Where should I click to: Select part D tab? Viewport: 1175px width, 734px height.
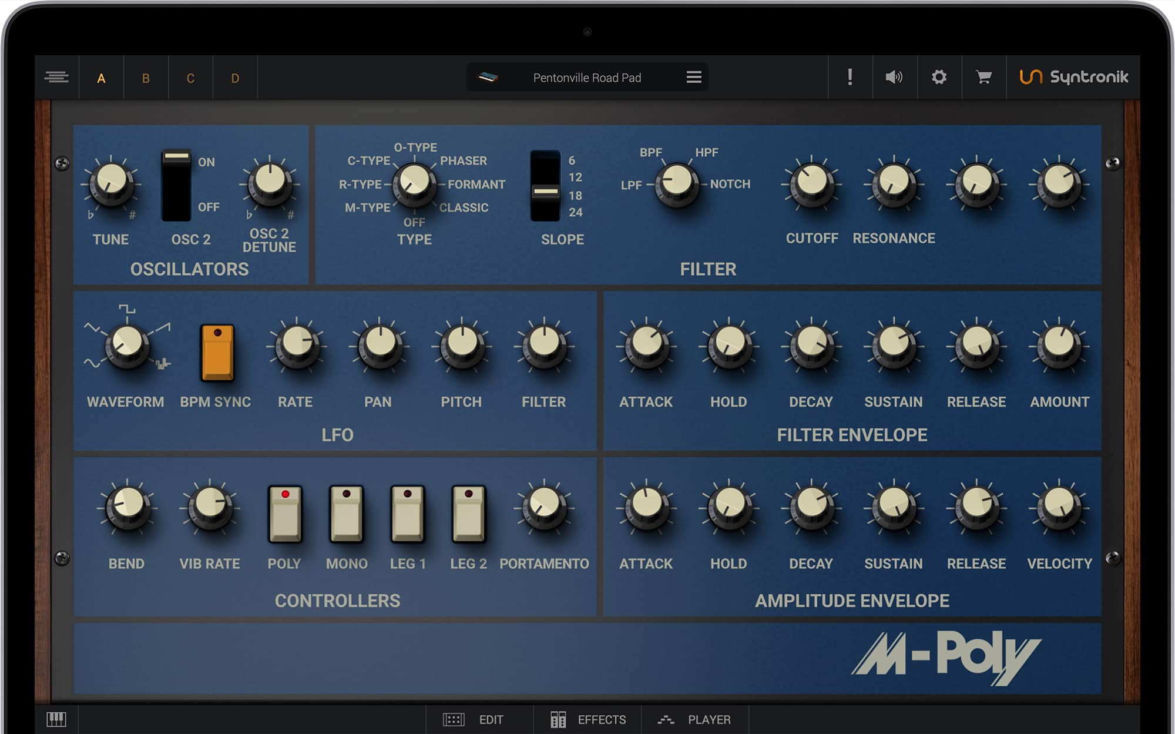(235, 78)
